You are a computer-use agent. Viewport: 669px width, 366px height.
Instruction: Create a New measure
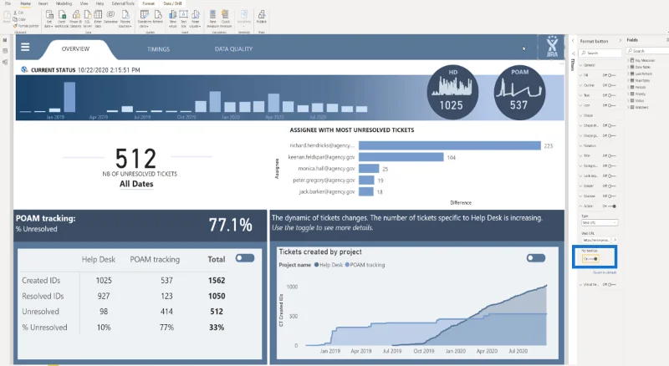point(212,15)
